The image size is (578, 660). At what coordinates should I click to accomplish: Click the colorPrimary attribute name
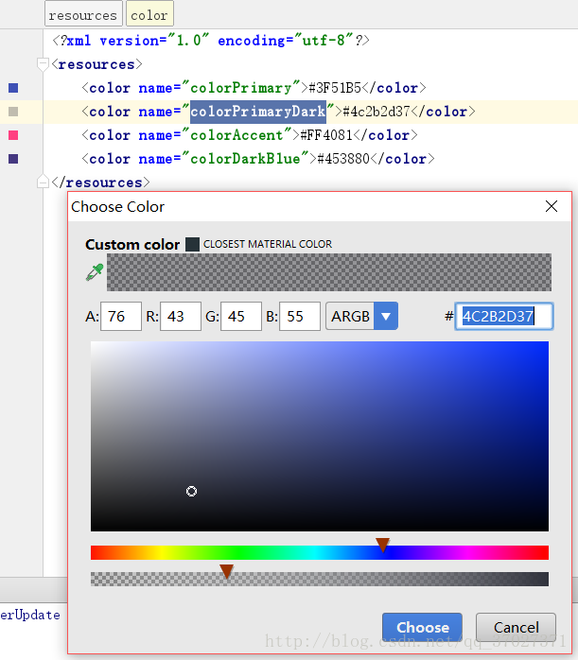point(241,88)
